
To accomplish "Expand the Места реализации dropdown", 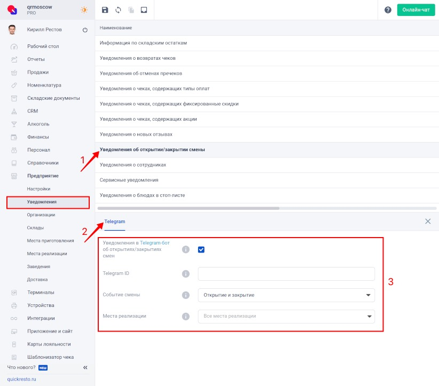I will [286, 316].
